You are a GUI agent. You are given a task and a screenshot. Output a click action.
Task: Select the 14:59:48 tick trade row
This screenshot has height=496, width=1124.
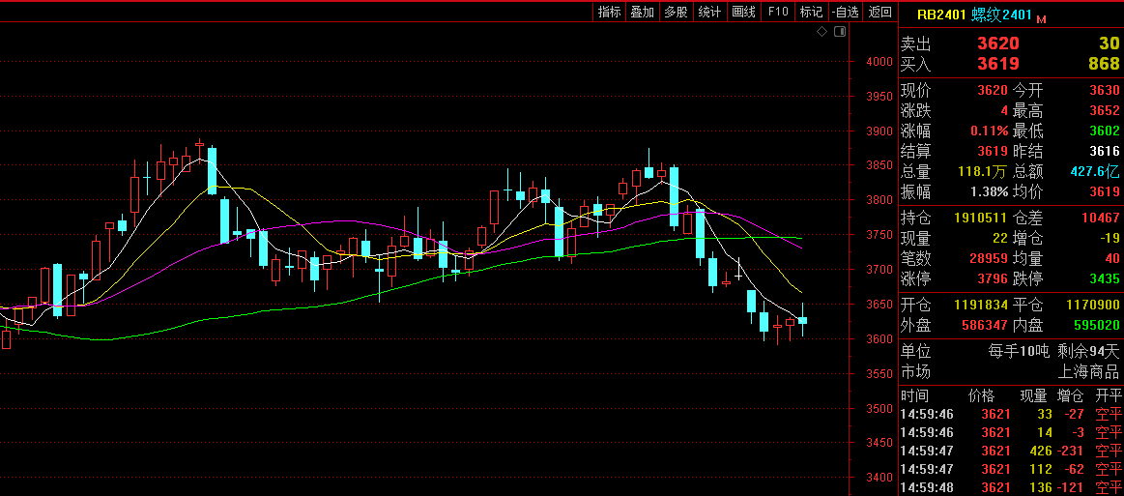(x=1010, y=486)
